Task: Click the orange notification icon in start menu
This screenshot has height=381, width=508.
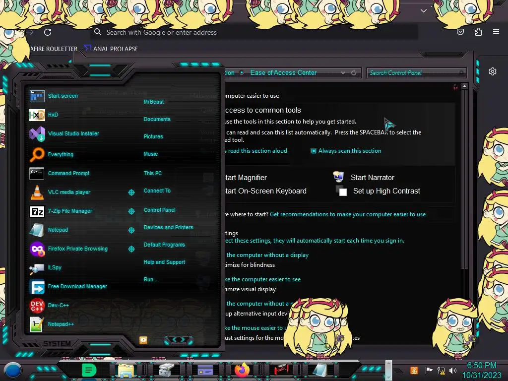Action: [143, 340]
